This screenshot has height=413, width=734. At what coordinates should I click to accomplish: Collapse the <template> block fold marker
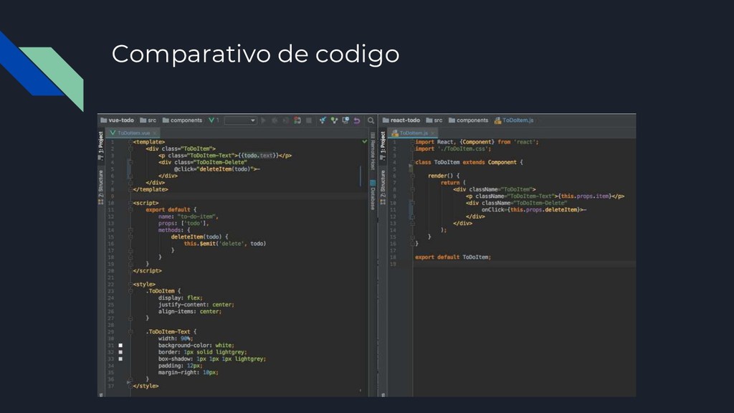130,142
